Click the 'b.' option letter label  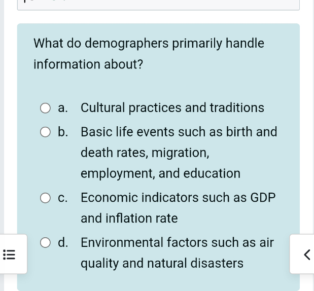tap(63, 132)
